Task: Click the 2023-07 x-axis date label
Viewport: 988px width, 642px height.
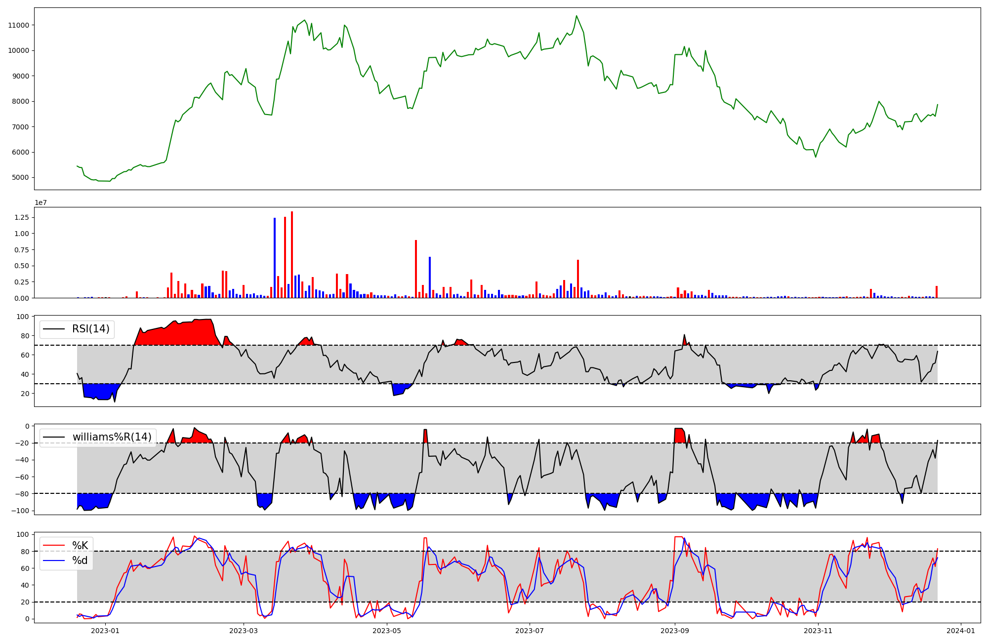Action: coord(530,631)
